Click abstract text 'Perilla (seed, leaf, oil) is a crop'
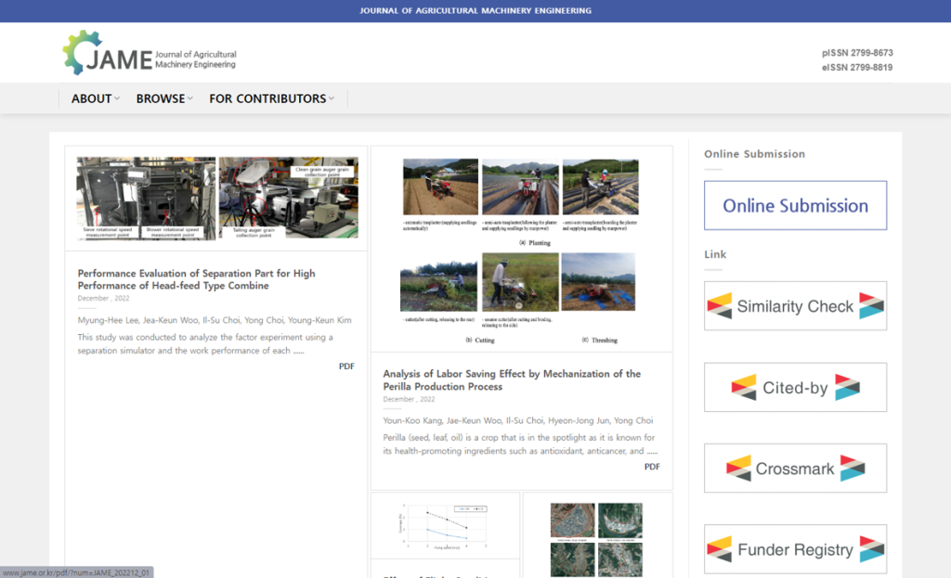The height and width of the screenshot is (578, 951). (520, 444)
